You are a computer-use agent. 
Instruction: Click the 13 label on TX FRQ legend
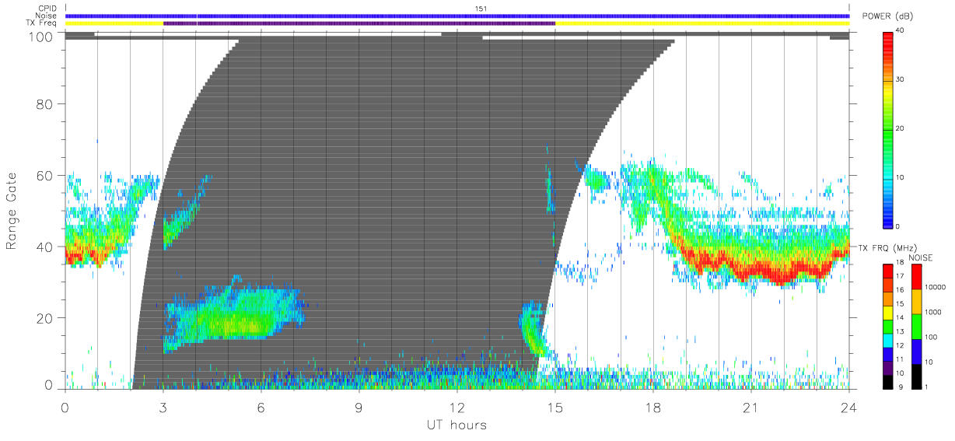(900, 331)
